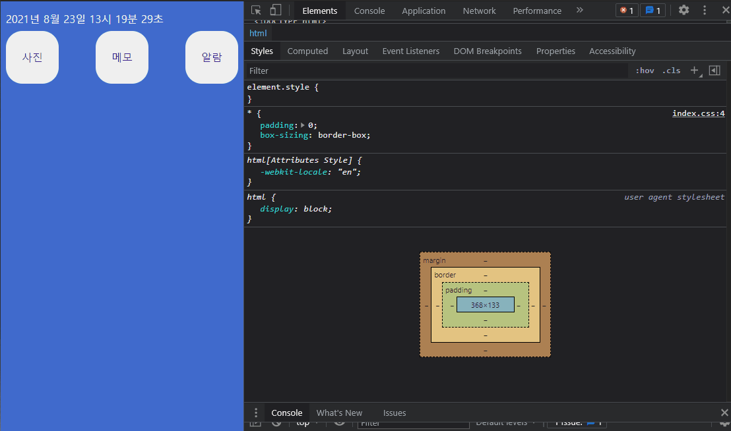
Task: Click the padding label in box model
Action: (459, 290)
